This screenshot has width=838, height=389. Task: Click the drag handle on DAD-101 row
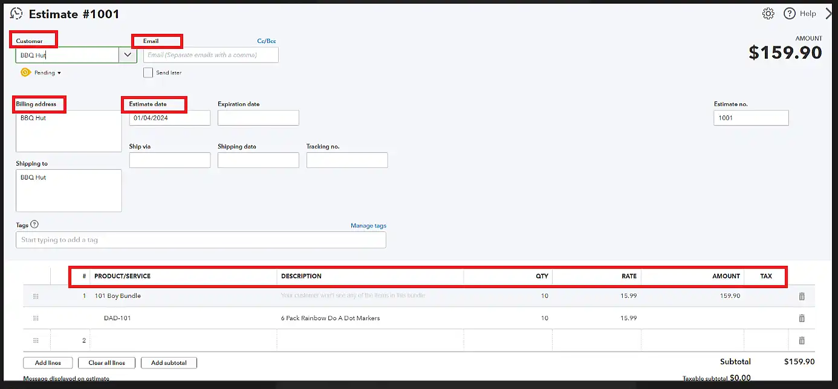point(36,318)
